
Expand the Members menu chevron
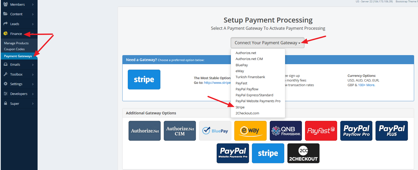[33, 4]
